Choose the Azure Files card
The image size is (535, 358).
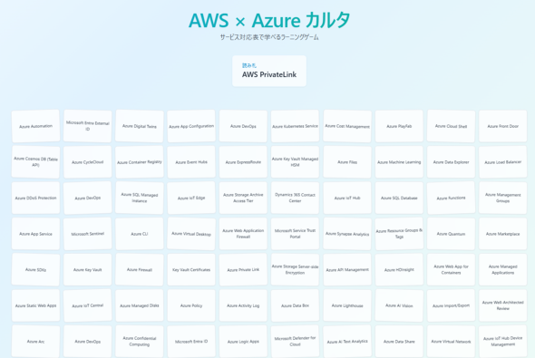(347, 162)
